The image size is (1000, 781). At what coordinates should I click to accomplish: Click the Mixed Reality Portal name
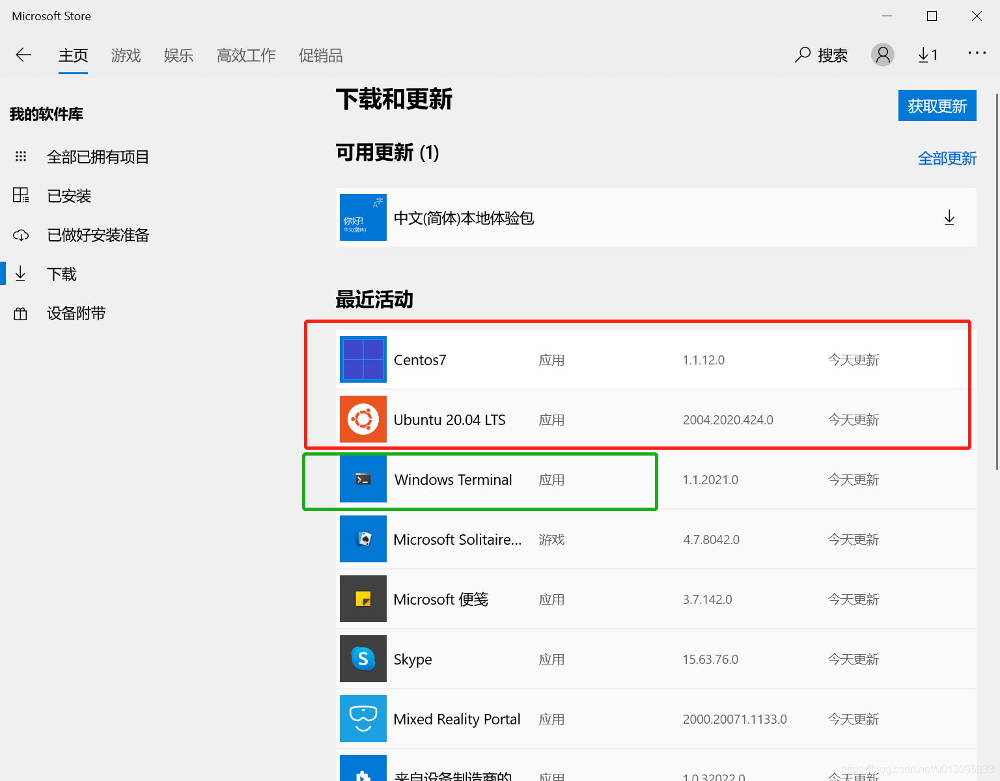pyautogui.click(x=457, y=719)
